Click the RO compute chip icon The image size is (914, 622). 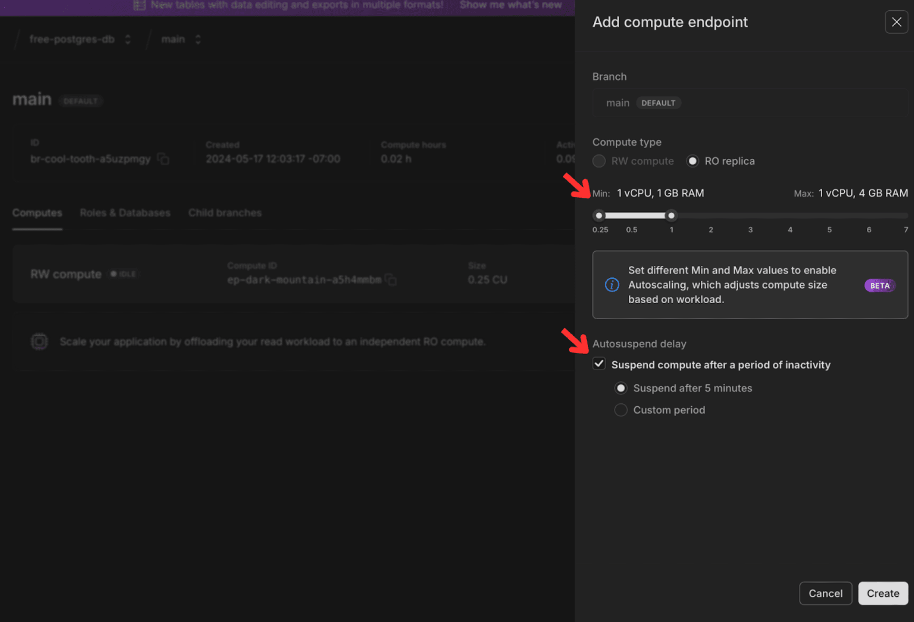(x=39, y=342)
